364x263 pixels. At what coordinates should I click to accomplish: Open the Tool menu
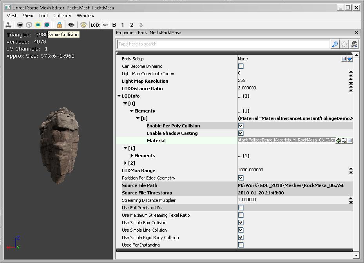tap(43, 16)
